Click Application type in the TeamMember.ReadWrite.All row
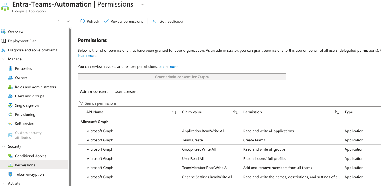Viewport: 381px width, 186px height. (x=354, y=168)
